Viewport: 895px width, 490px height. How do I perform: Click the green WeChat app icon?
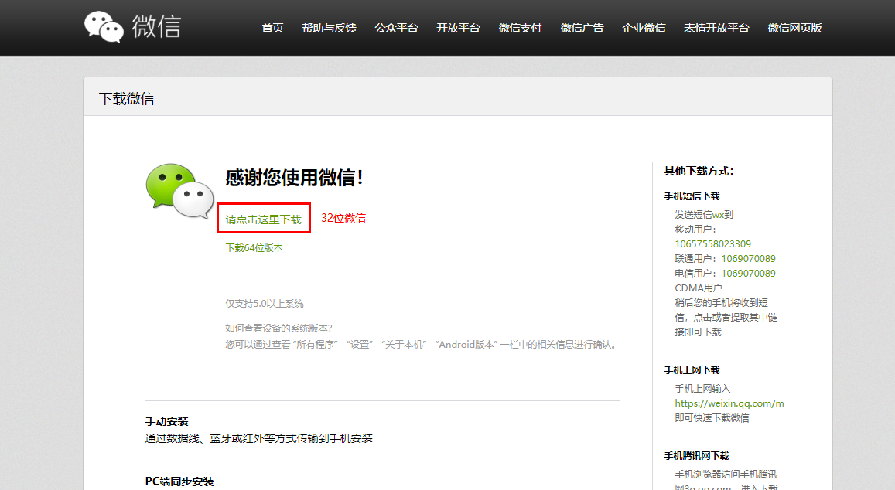coord(179,191)
